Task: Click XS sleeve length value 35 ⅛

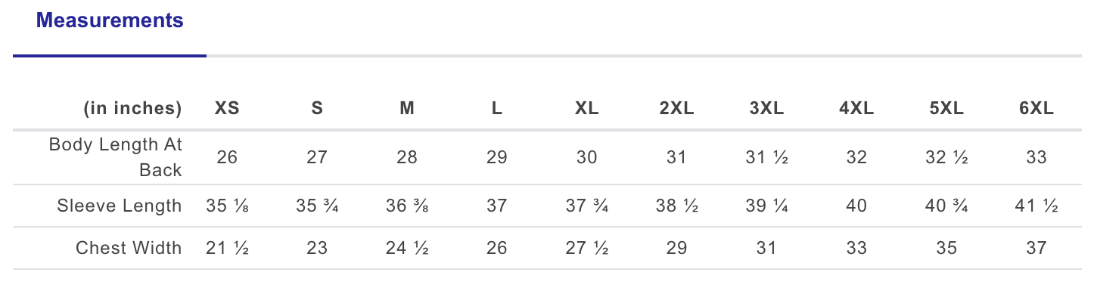Action: pos(227,206)
